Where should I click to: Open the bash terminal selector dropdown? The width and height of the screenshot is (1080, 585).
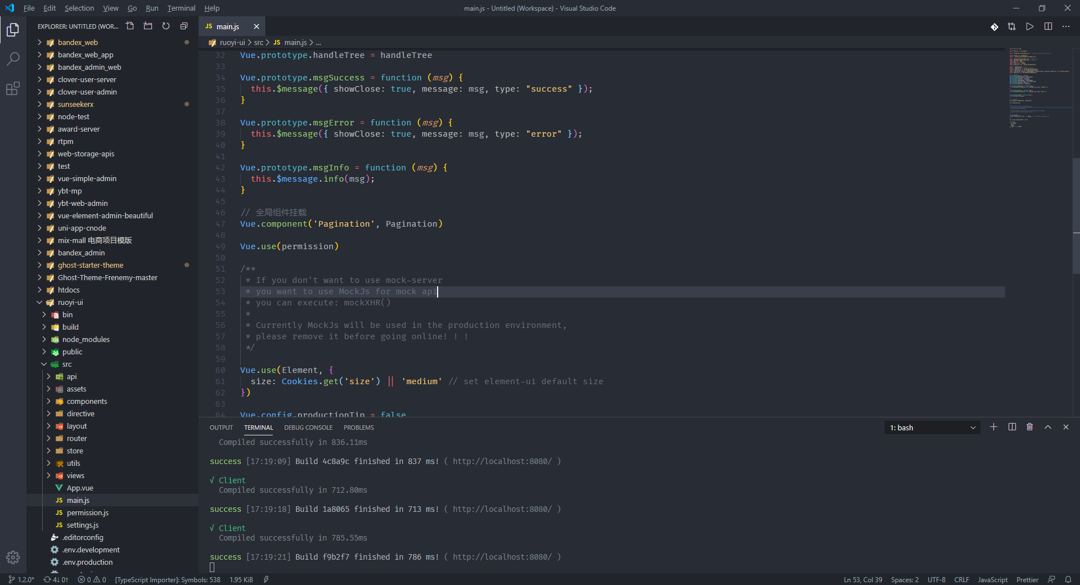click(932, 428)
